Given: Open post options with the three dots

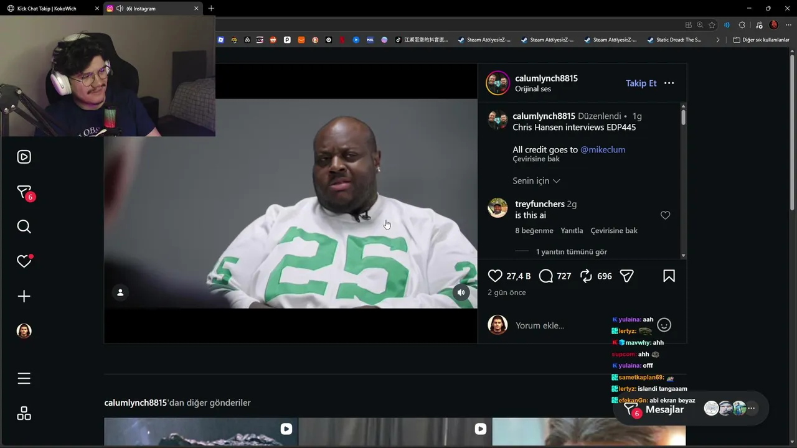Looking at the screenshot, I should point(669,83).
